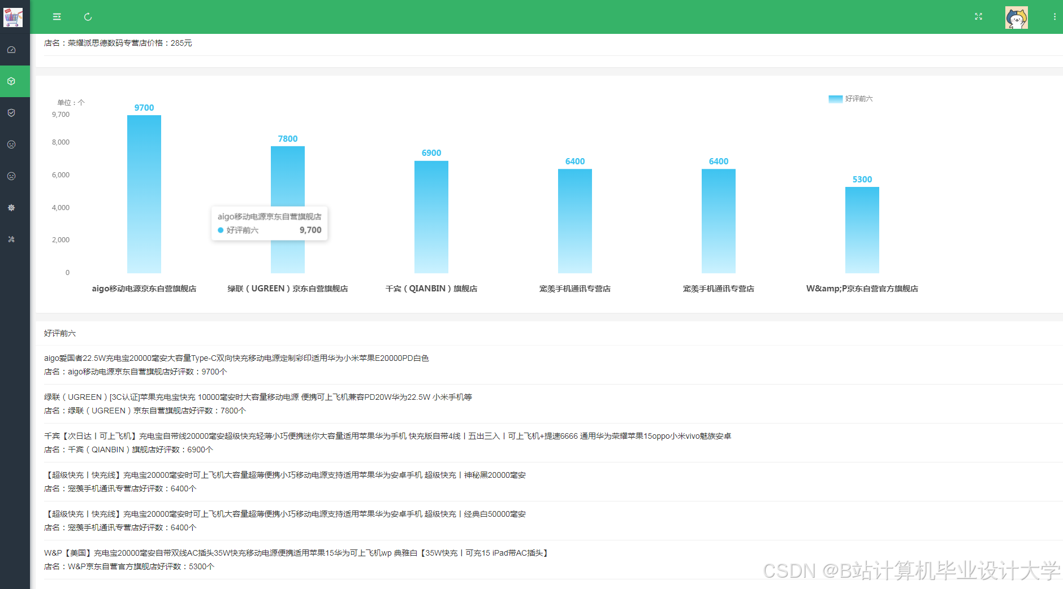The image size is (1063, 589).
Task: Click the W&P【美国】充电宝 product title
Action: (297, 553)
